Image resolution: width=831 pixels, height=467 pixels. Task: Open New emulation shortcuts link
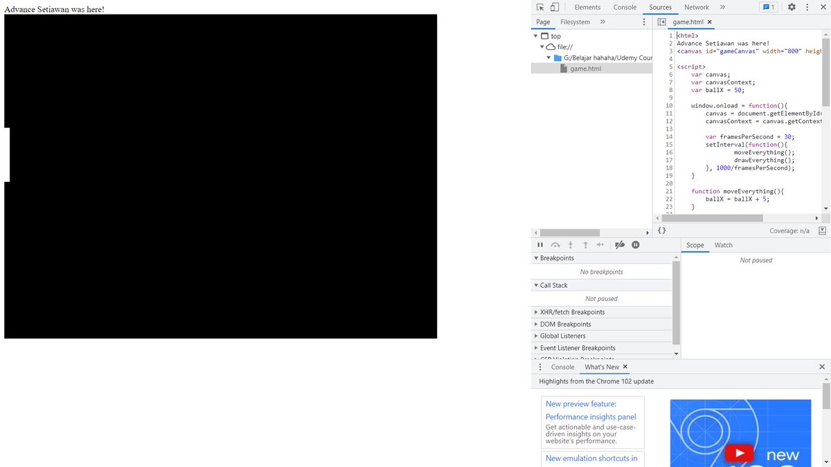591,458
